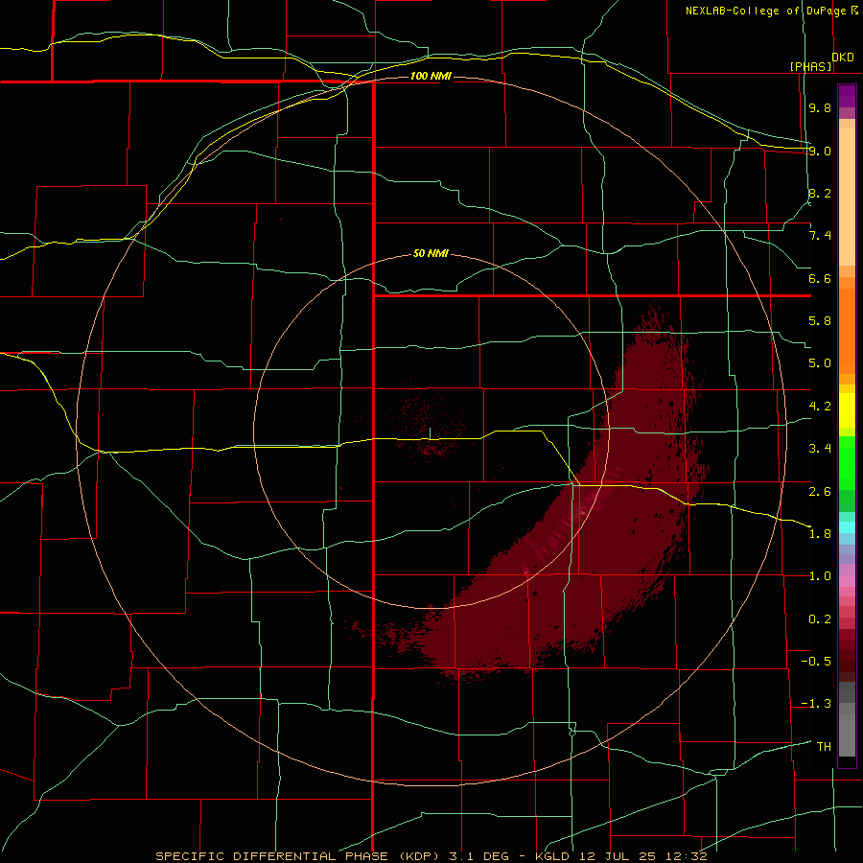Select the 5.8 scale value
The height and width of the screenshot is (863, 863).
point(820,321)
